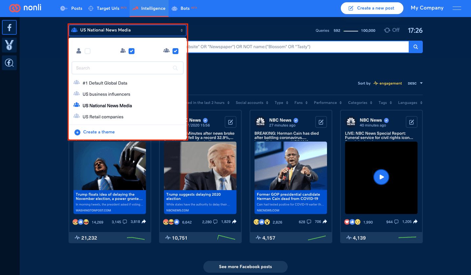Click edit icon on the Herman Cain post

321,122
